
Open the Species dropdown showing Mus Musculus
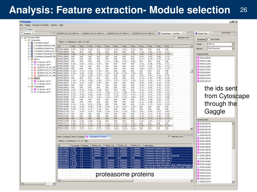click(x=233, y=48)
